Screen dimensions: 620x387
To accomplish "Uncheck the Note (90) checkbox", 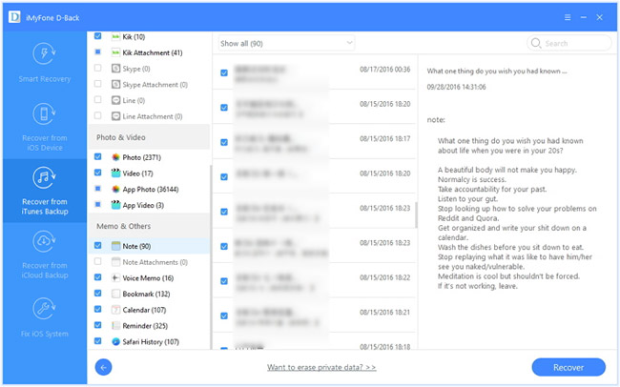I will (97, 245).
